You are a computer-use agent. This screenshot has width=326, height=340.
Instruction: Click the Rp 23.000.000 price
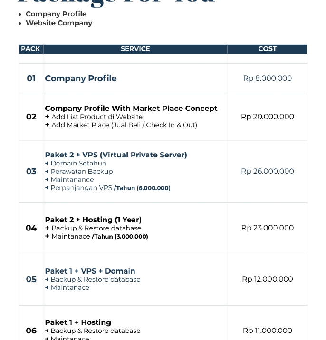(x=267, y=228)
